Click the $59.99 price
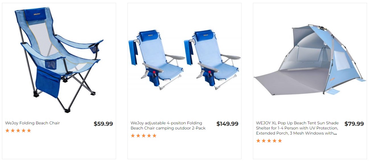369x162 pixels. [103, 124]
